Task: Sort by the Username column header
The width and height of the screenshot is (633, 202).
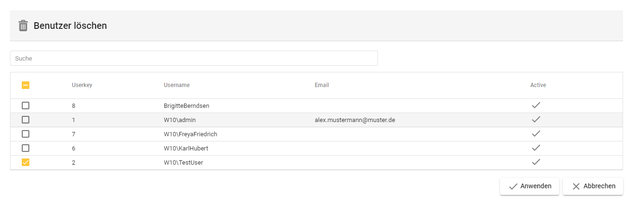Action: point(176,85)
